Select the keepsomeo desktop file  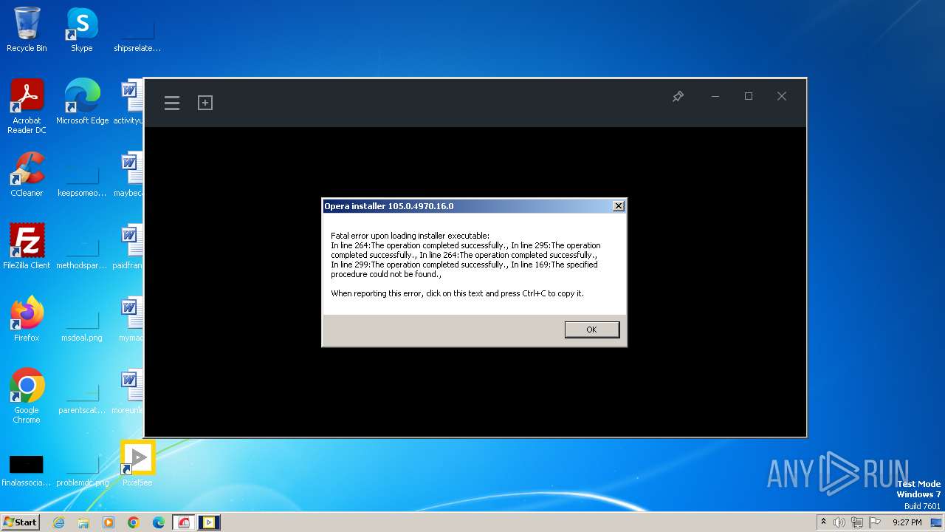[82, 180]
